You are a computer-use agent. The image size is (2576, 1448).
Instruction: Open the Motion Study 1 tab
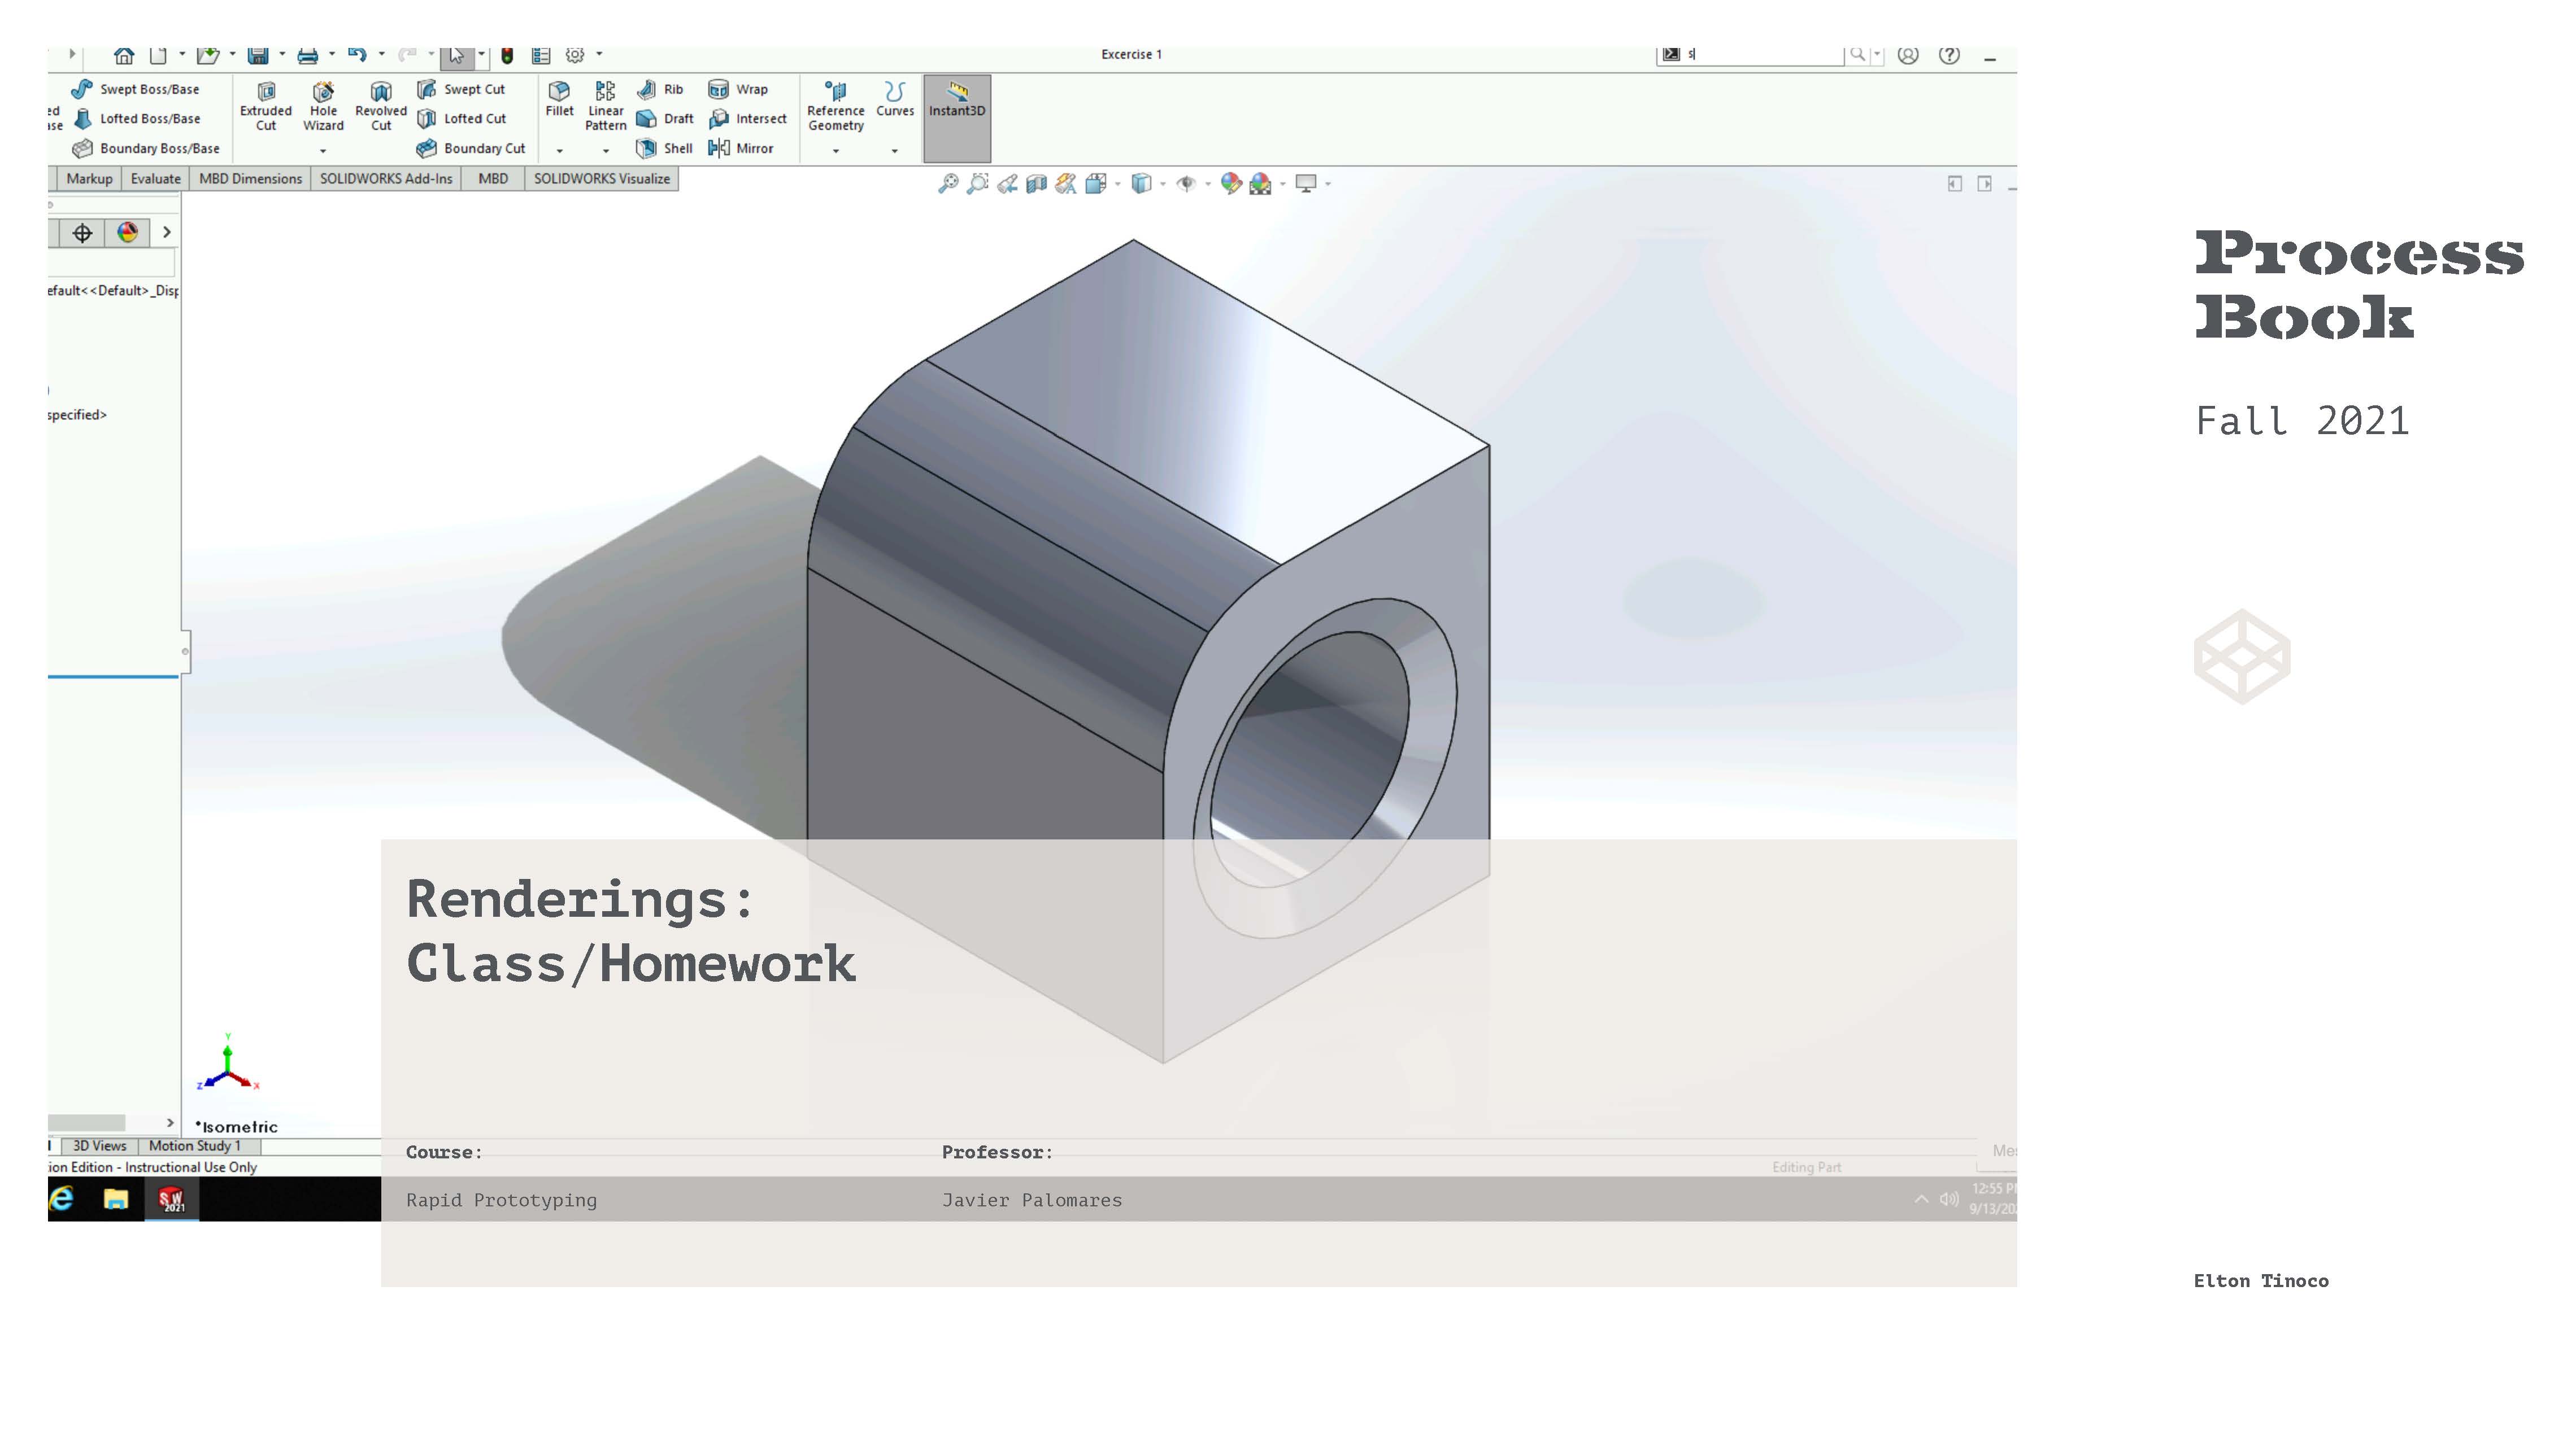click(195, 1145)
